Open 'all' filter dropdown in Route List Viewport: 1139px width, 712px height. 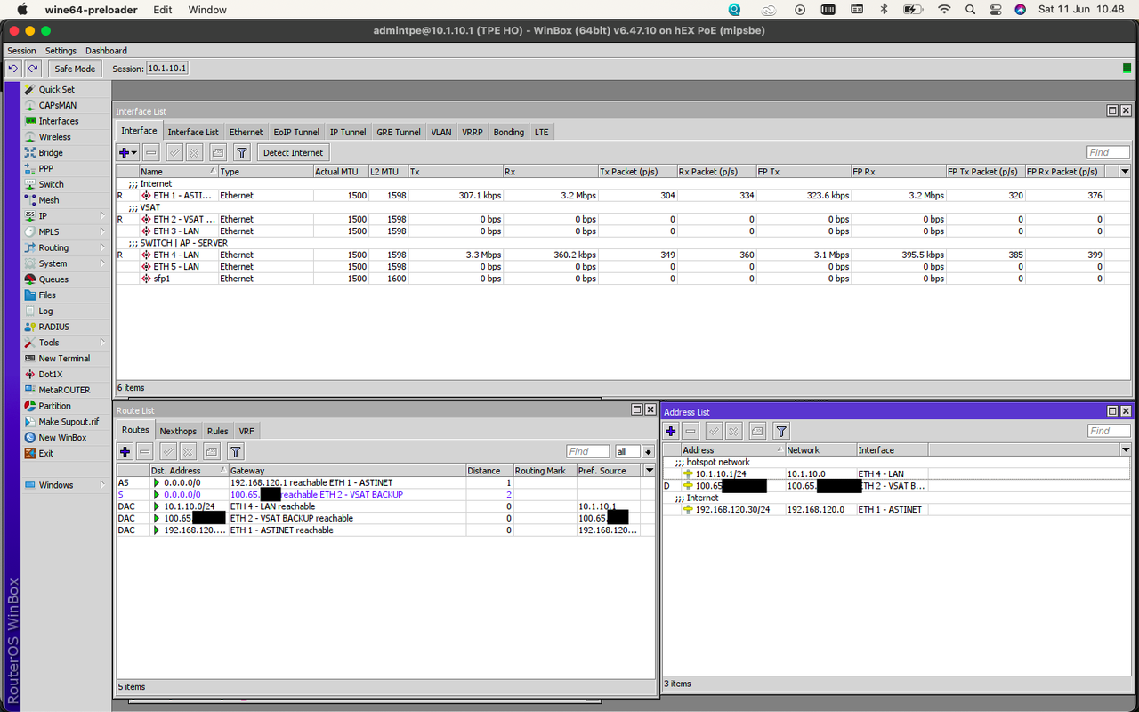649,452
